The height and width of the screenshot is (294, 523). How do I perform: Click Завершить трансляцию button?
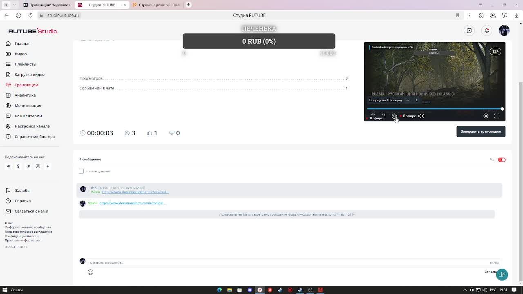pos(481,131)
